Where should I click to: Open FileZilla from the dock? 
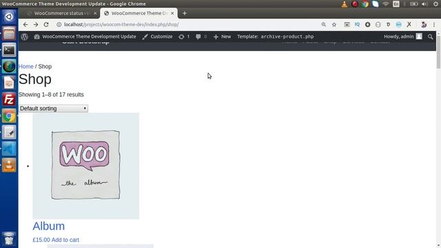click(9, 99)
